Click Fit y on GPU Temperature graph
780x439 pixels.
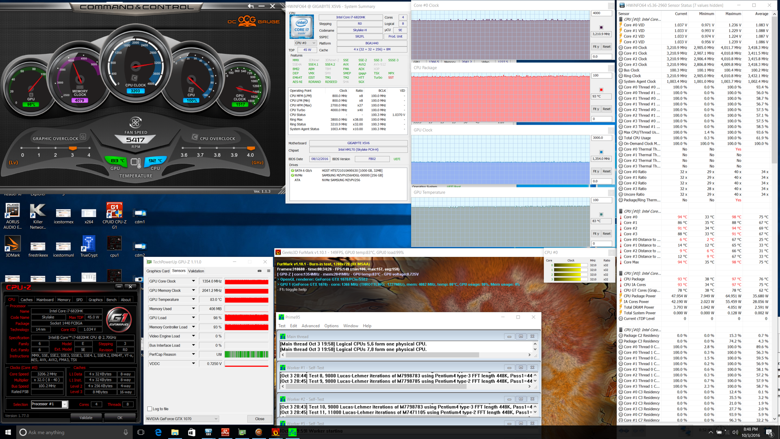click(596, 233)
